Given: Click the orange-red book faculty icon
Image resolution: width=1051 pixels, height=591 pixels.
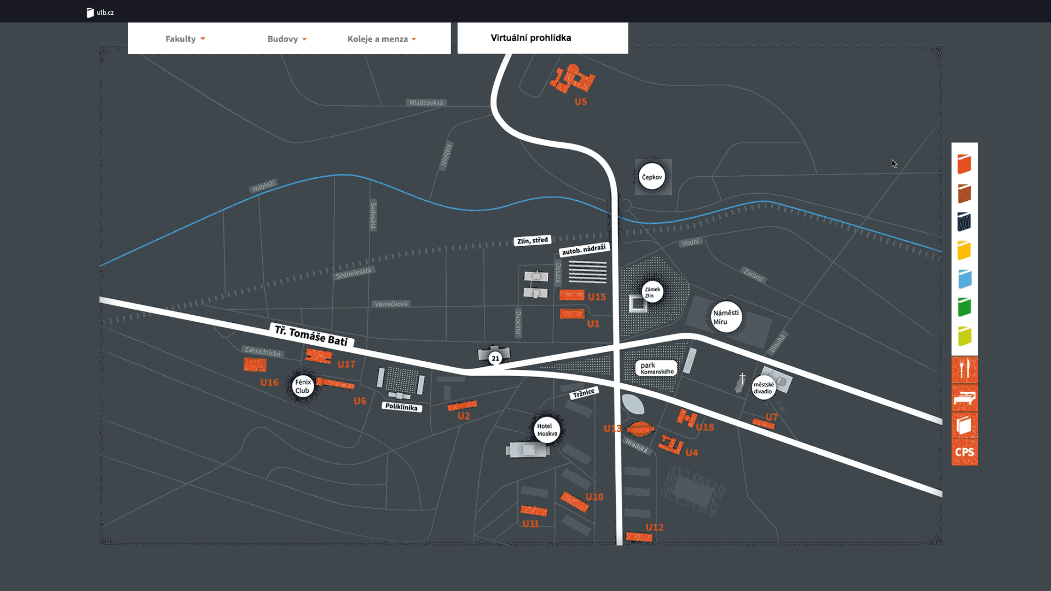Looking at the screenshot, I should coord(964,164).
